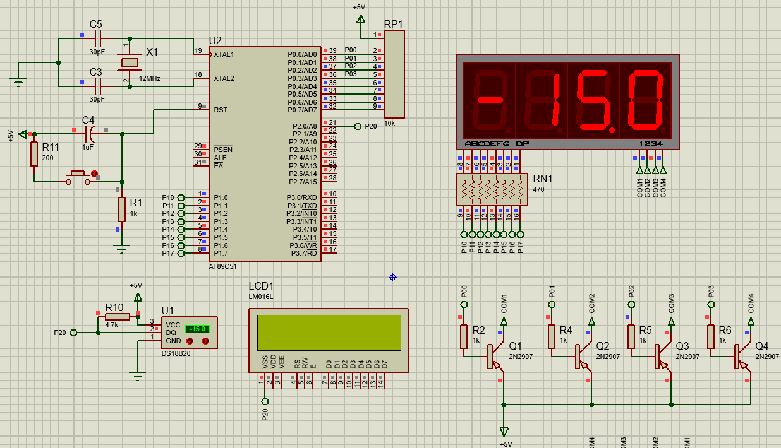Select transistor Q1 symbol
Viewport: 781px width, 448px height.
click(495, 357)
